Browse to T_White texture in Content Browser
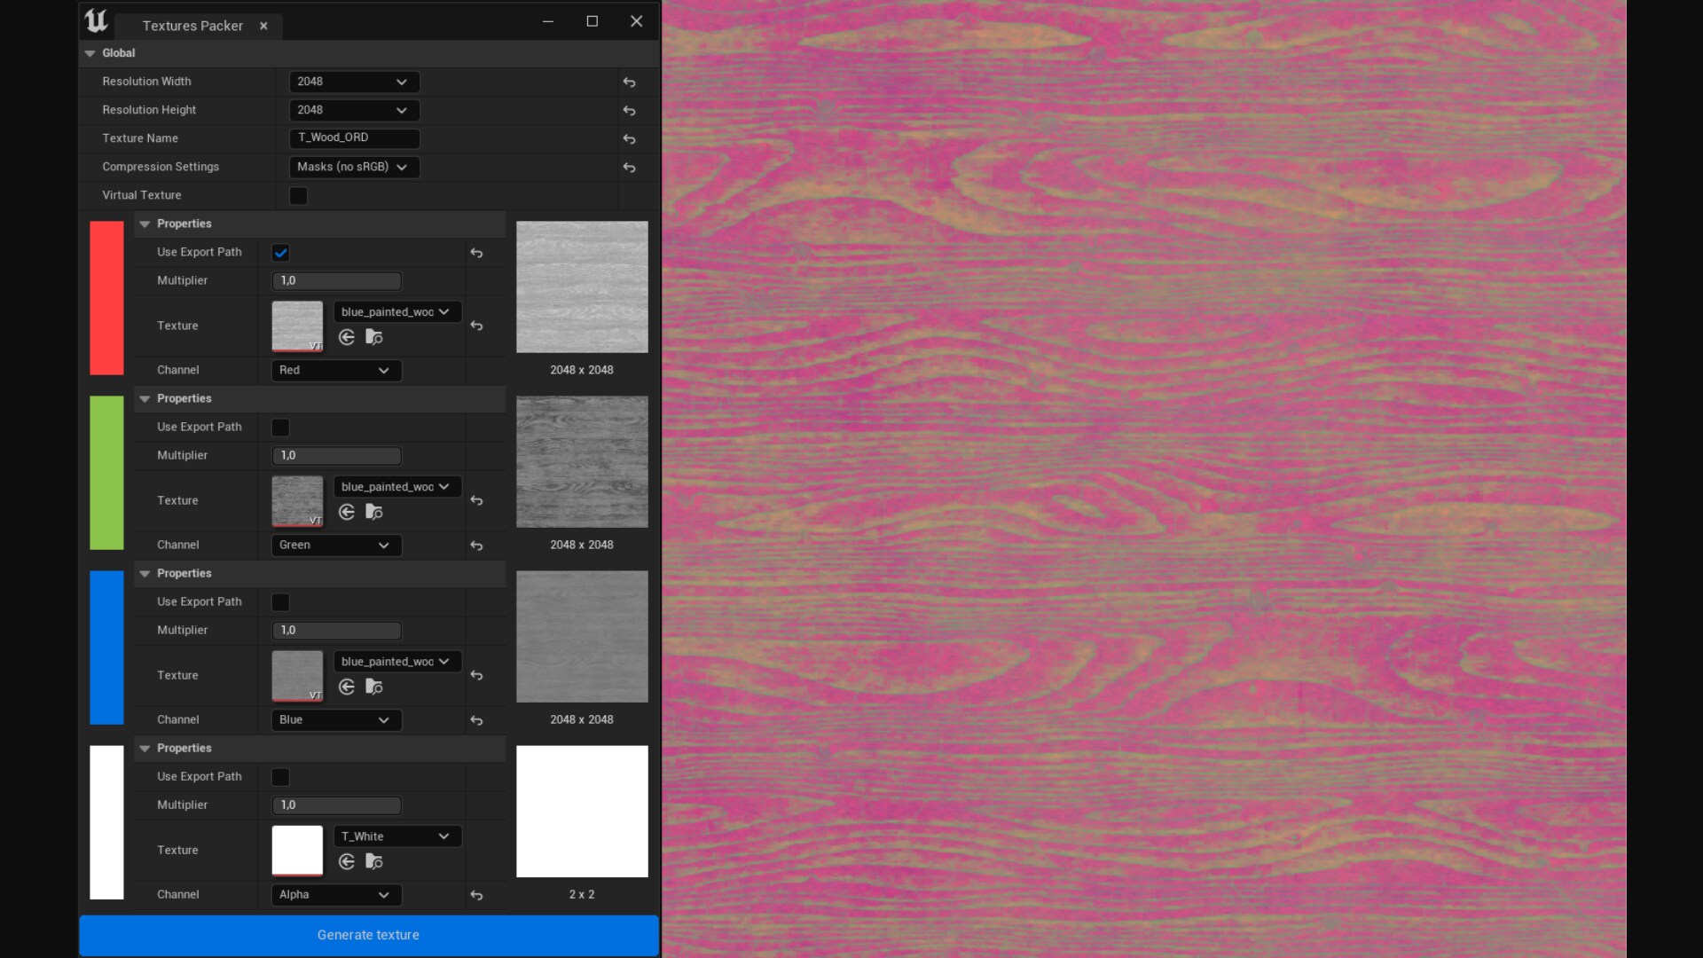The height and width of the screenshot is (958, 1703). tap(373, 861)
